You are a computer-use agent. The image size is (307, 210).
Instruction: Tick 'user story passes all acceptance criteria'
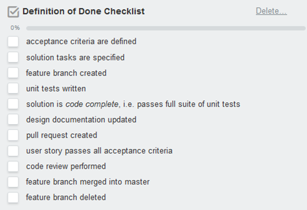tap(13, 151)
